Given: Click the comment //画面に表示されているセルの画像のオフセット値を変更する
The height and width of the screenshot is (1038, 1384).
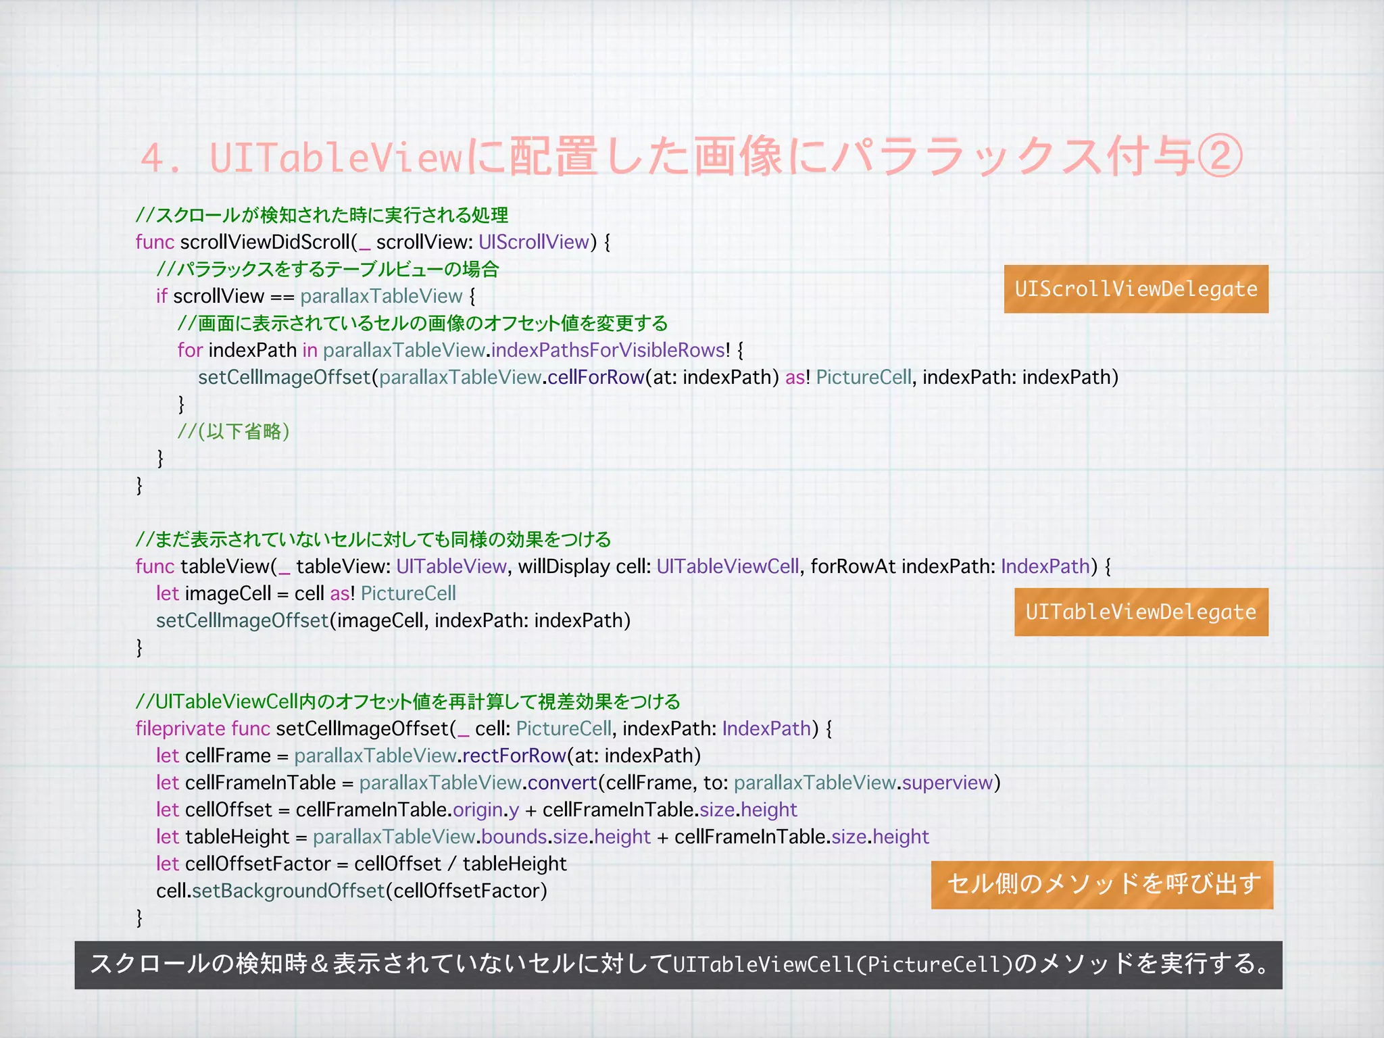Looking at the screenshot, I should 422,323.
